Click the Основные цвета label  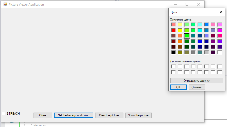[181, 19]
